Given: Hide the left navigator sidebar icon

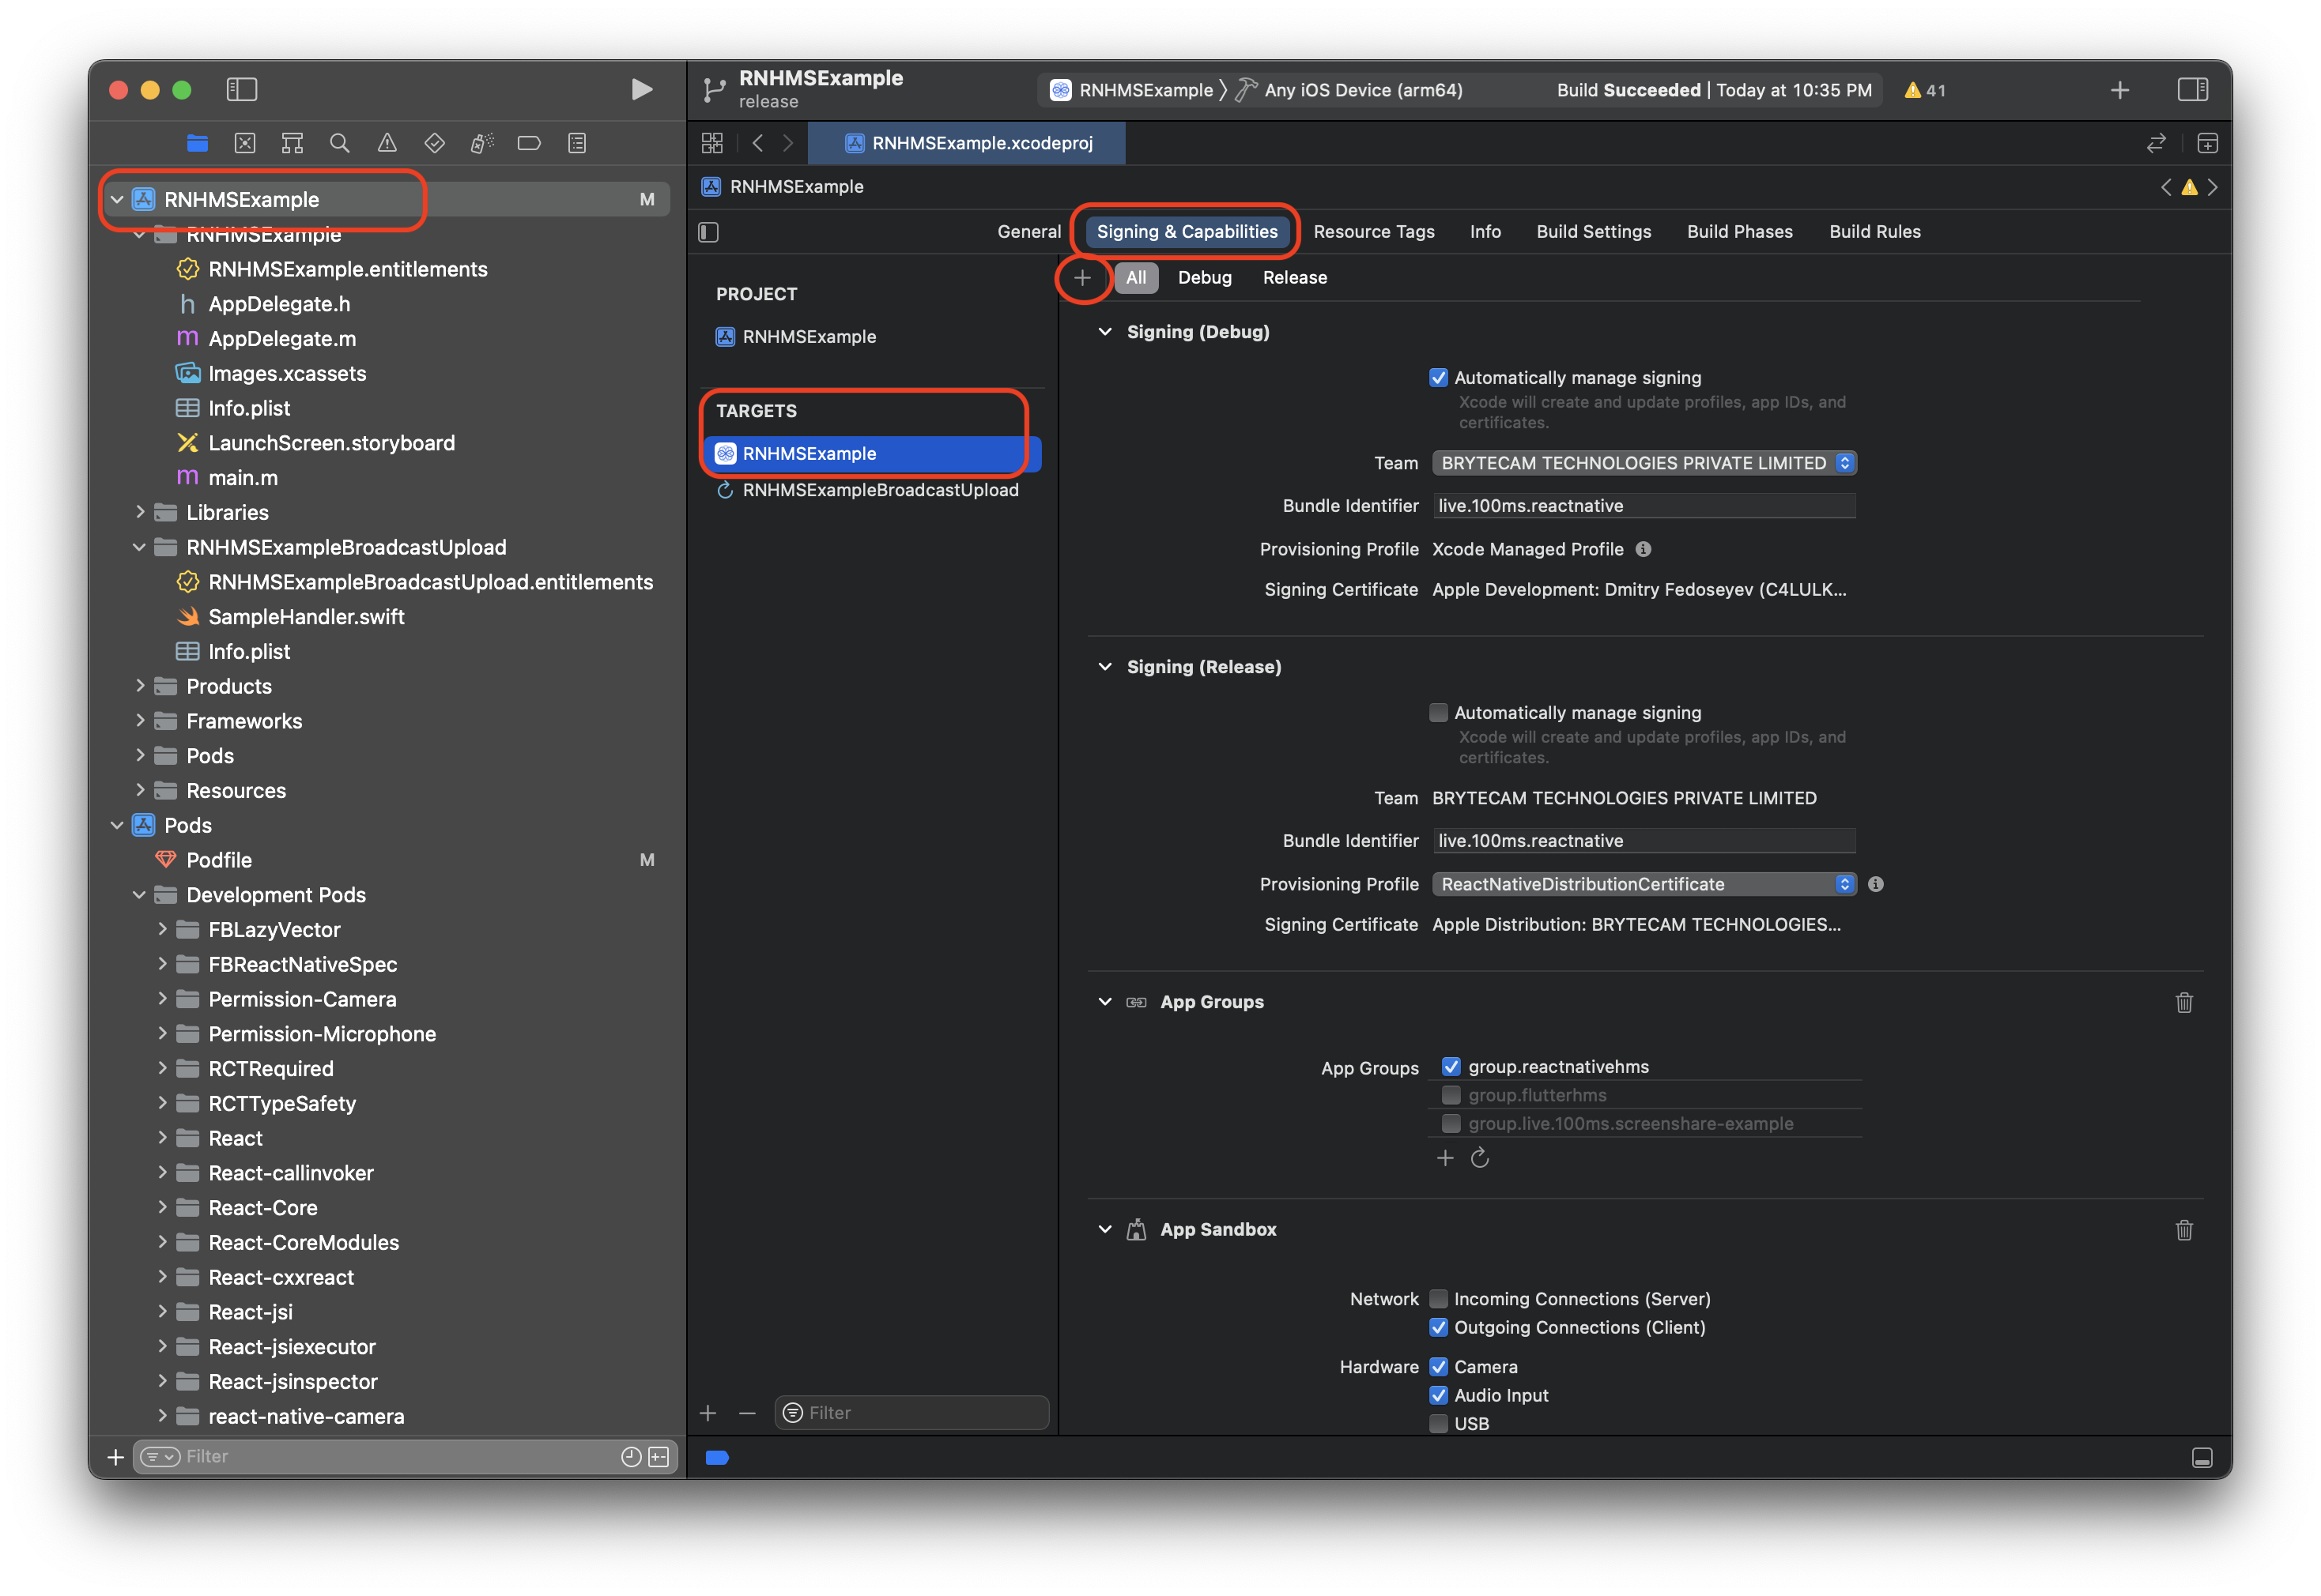Looking at the screenshot, I should point(242,90).
